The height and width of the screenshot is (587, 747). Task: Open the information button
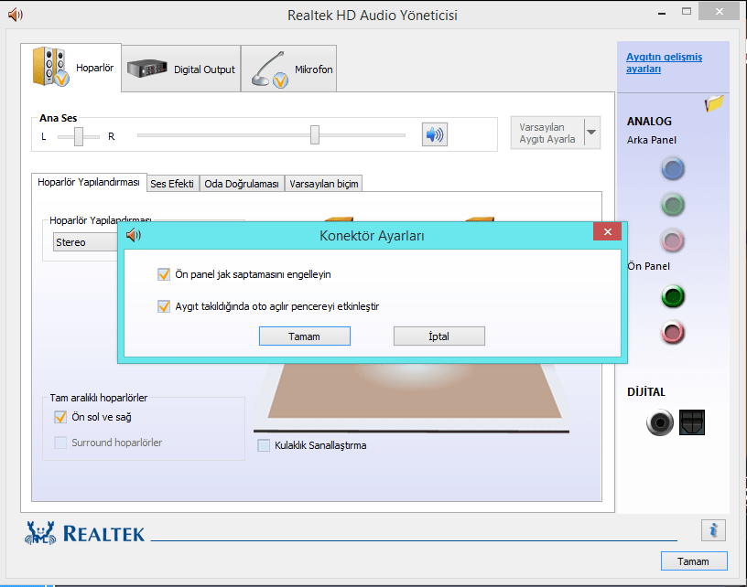(713, 530)
